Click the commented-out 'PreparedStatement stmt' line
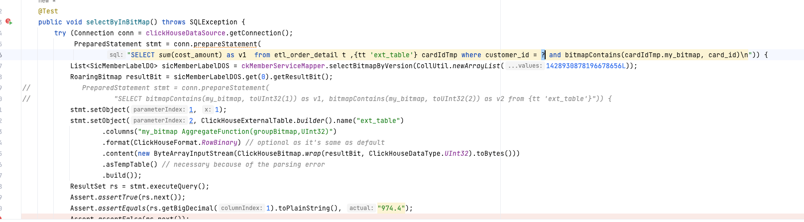The image size is (804, 222). [176, 88]
